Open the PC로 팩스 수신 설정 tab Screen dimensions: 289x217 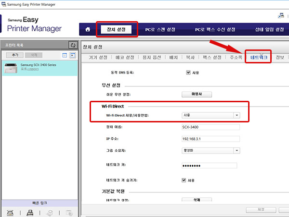(x=215, y=30)
